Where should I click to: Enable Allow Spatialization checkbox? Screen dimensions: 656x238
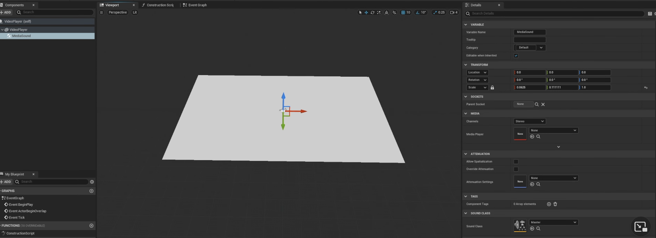tap(516, 162)
